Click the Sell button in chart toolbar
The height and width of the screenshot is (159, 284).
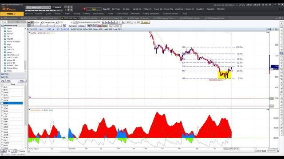pos(105,26)
